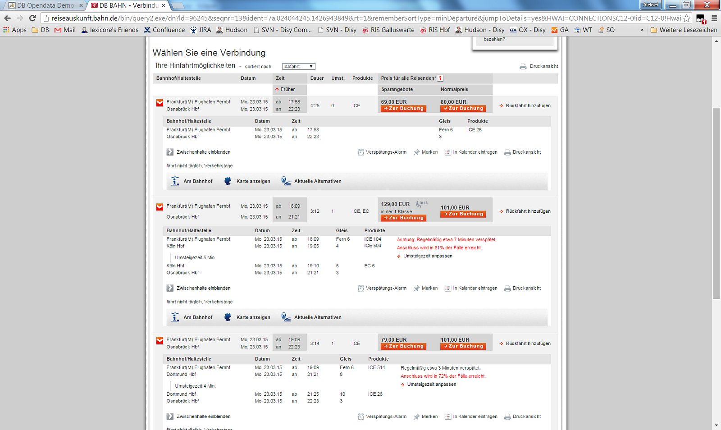Click the browser back arrow

[7, 18]
